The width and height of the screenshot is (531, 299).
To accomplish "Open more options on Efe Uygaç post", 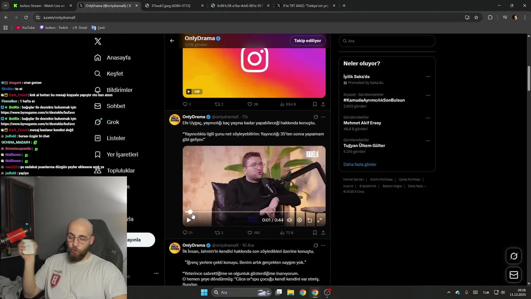I will click(x=323, y=117).
